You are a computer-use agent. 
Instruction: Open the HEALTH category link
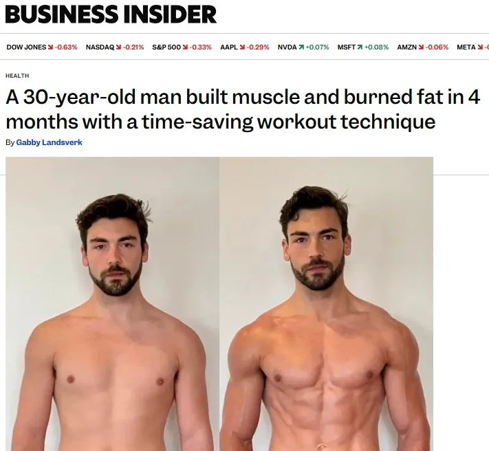click(x=17, y=76)
